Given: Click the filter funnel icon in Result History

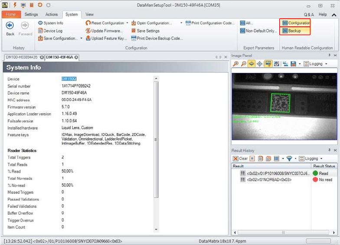Looking at the screenshot, I should click(x=289, y=159).
